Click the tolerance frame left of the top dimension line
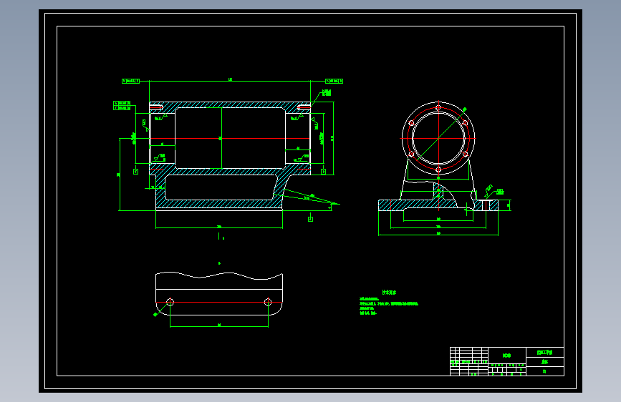 coord(130,81)
